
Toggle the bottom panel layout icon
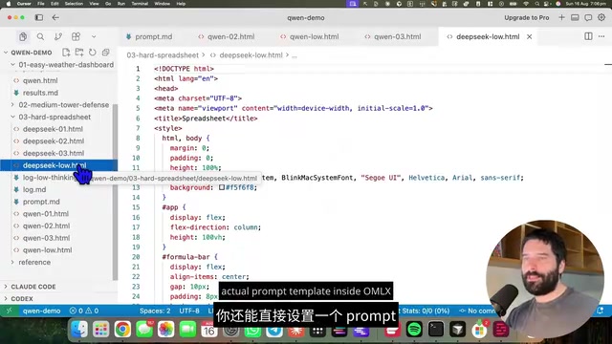[575, 17]
